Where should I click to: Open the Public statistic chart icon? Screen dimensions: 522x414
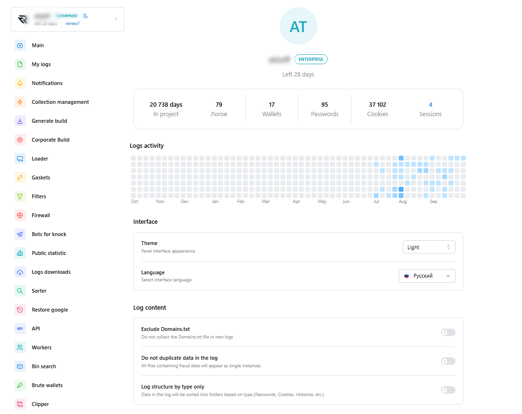click(20, 253)
